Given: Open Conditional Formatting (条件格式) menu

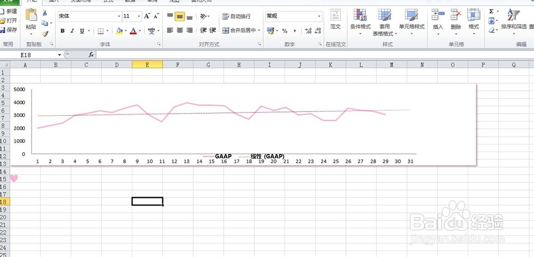Looking at the screenshot, I should click(x=360, y=23).
